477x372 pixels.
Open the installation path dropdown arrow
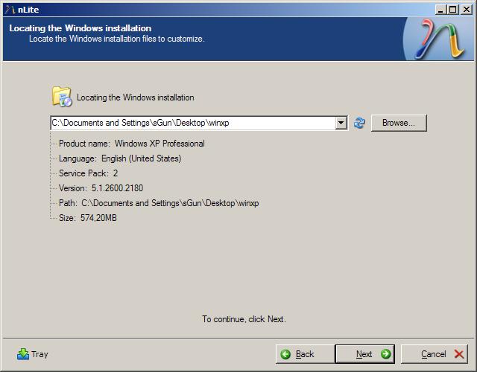click(341, 123)
